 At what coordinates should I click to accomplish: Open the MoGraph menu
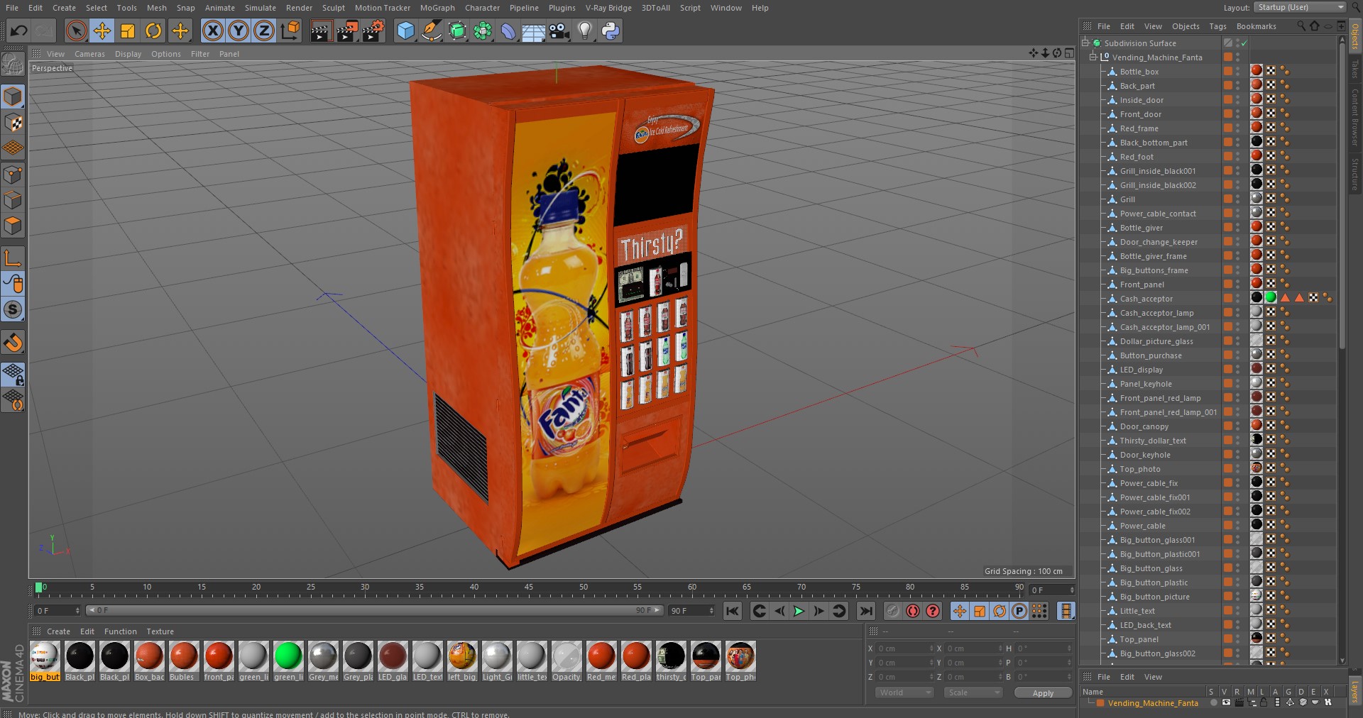pos(437,8)
